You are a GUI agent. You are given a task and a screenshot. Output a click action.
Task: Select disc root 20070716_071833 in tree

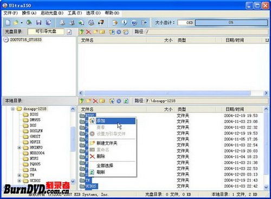point(25,40)
